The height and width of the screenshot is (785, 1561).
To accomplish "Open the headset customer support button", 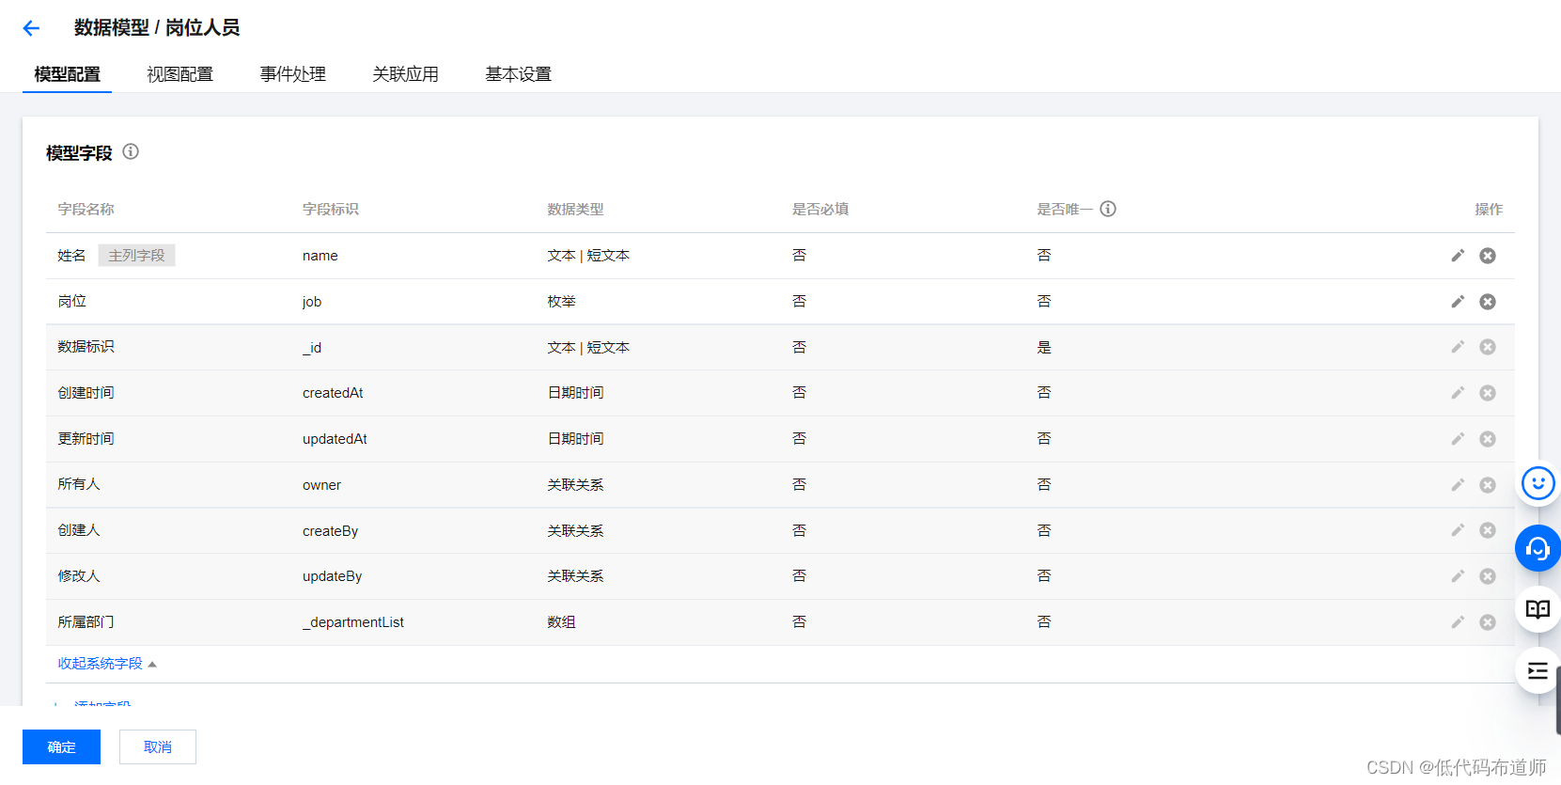I will tap(1538, 548).
